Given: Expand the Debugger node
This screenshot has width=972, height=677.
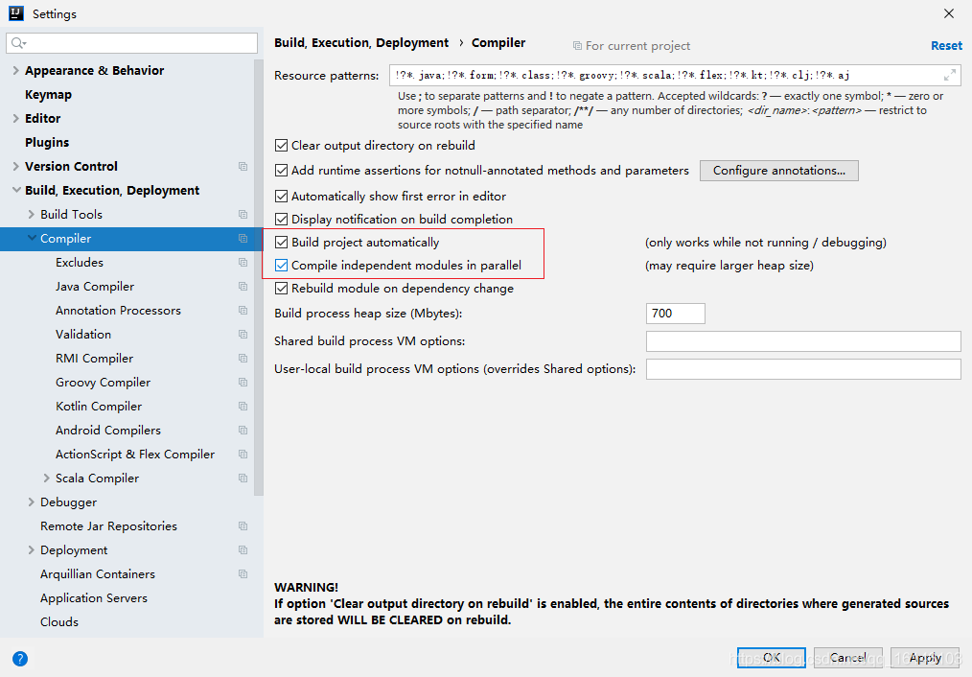Looking at the screenshot, I should point(31,502).
